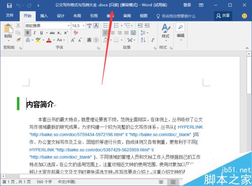Toggle strikethrough (abc) formatting
Viewport: 252px width, 186px height.
pos(52,33)
